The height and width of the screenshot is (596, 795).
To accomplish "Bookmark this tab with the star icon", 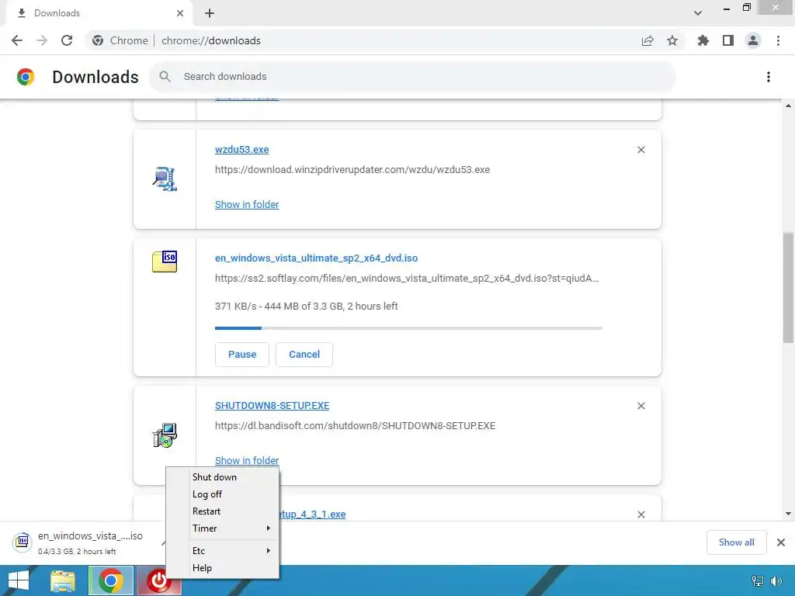I will point(672,40).
